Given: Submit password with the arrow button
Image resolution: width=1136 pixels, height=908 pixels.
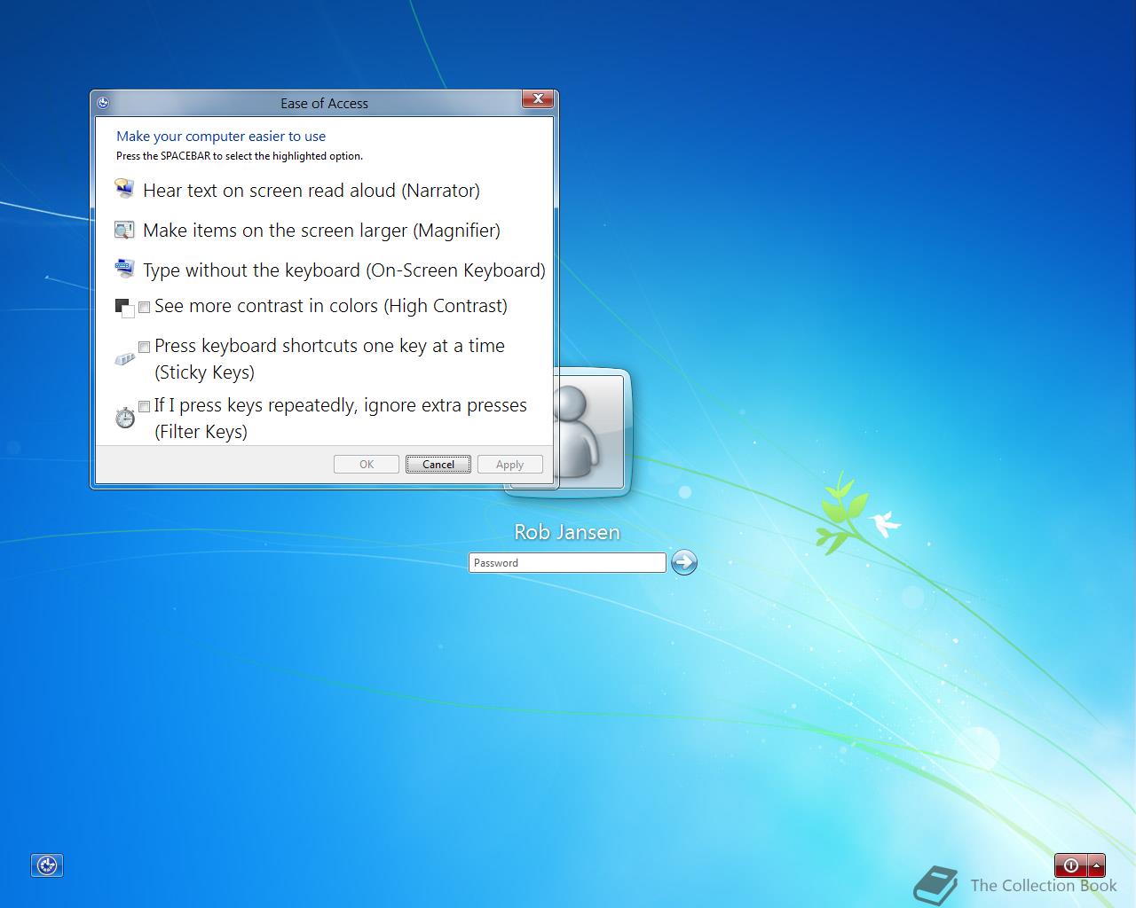Looking at the screenshot, I should pyautogui.click(x=683, y=562).
